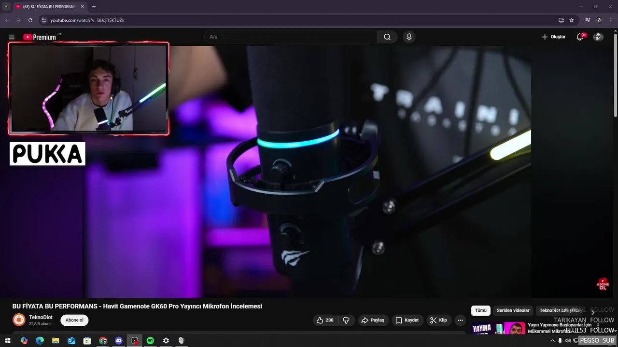
Task: Open the tab search dropdown arrow
Action: click(6, 6)
